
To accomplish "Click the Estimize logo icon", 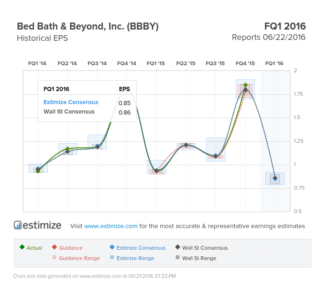I will (x=18, y=225).
